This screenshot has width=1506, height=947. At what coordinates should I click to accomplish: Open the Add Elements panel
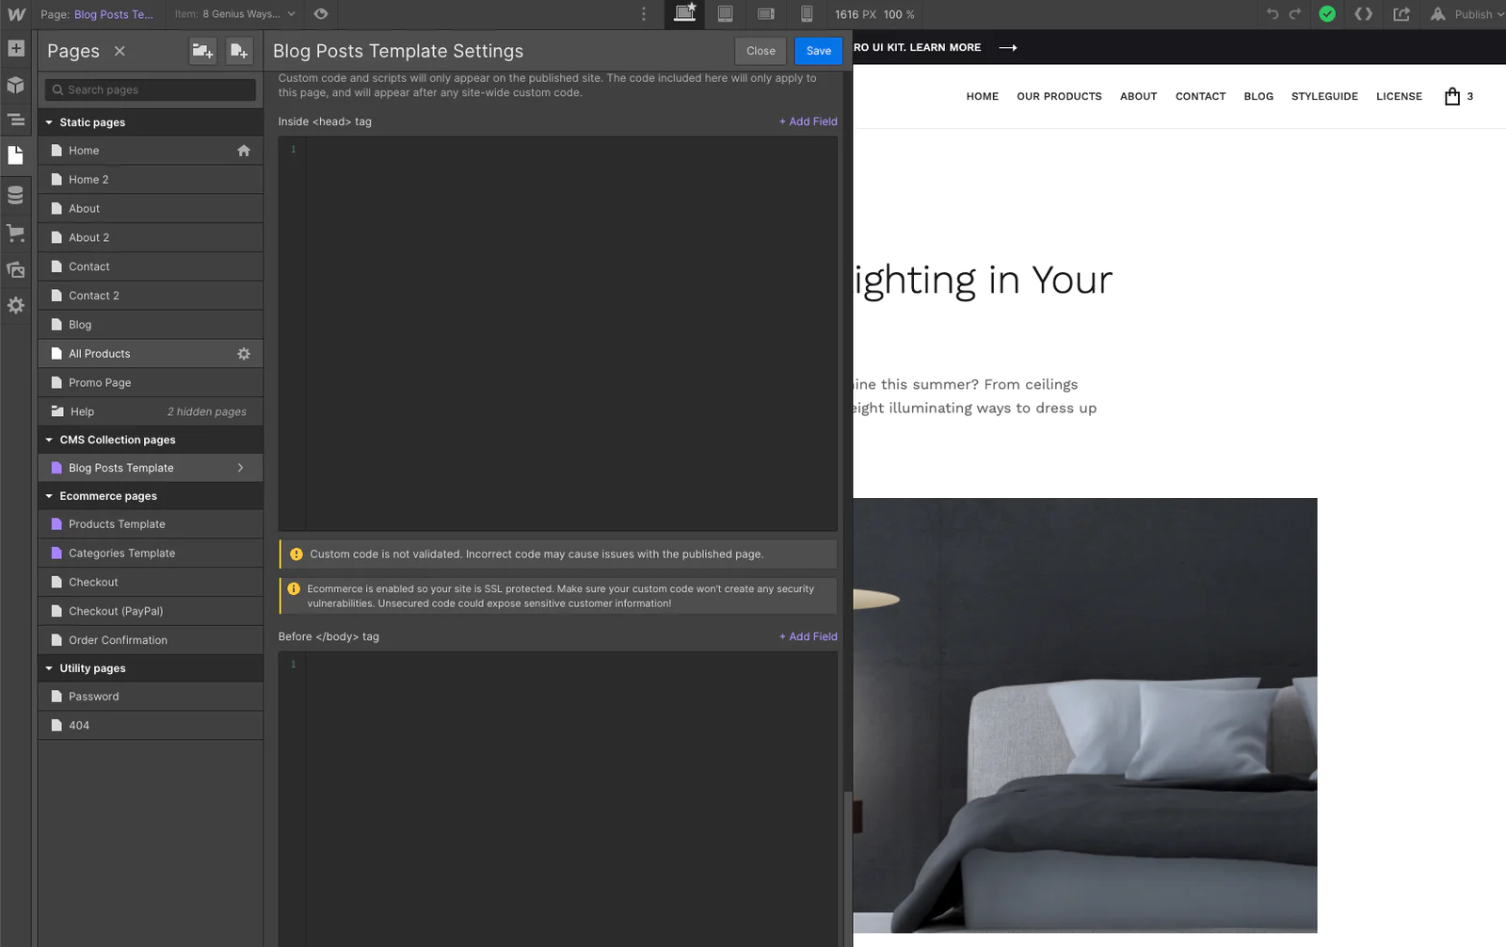point(16,48)
